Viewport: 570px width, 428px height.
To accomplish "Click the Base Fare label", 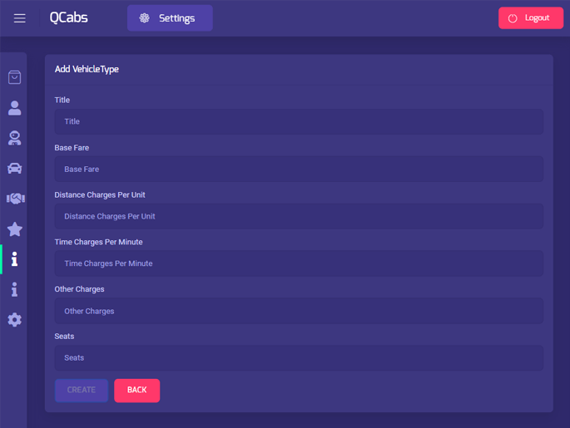I will tap(72, 148).
